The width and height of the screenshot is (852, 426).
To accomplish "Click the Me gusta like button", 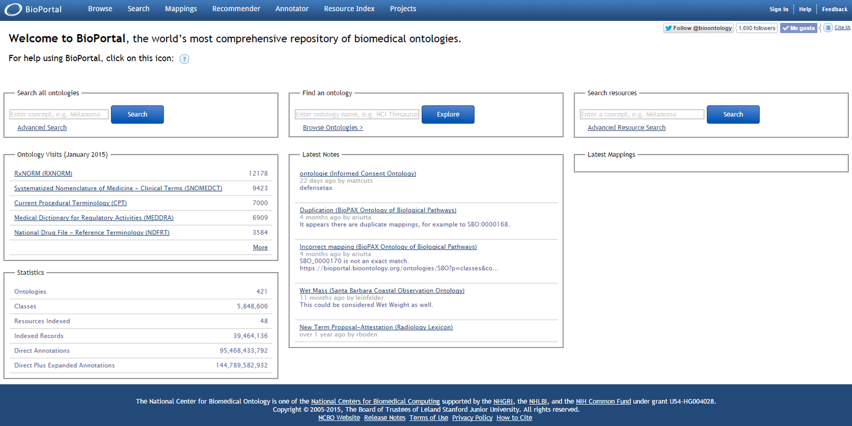I will 798,28.
